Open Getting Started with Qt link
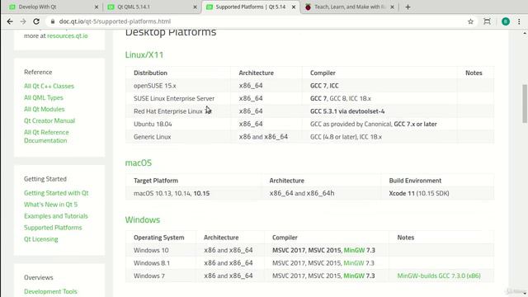Viewport: 528px width, 297px height. click(x=56, y=193)
